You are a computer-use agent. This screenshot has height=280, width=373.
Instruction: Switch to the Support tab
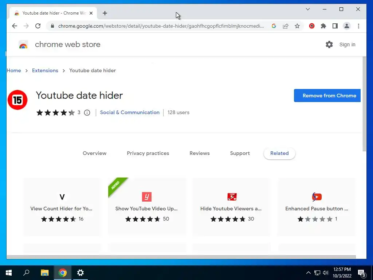click(240, 153)
